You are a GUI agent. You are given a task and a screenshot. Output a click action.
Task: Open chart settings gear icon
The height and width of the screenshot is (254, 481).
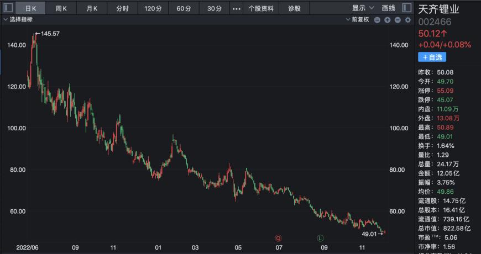[407, 20]
